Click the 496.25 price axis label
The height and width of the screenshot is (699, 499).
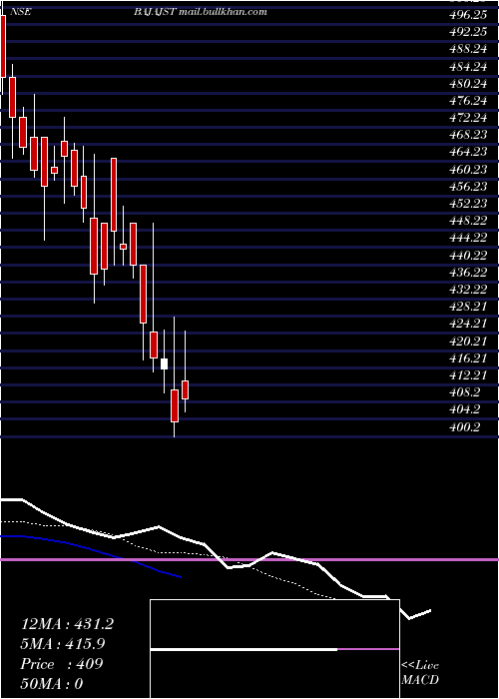coord(468,15)
